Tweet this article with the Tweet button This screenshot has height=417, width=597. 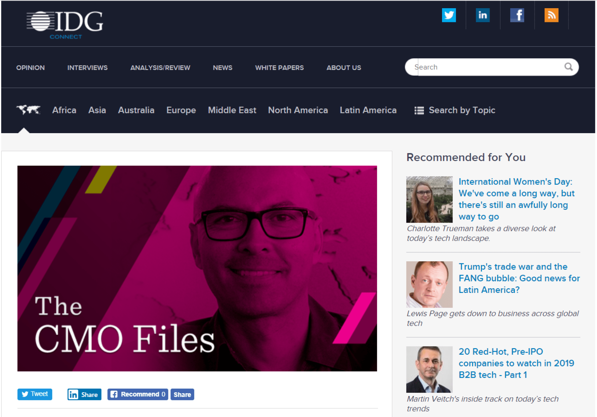pyautogui.click(x=35, y=394)
